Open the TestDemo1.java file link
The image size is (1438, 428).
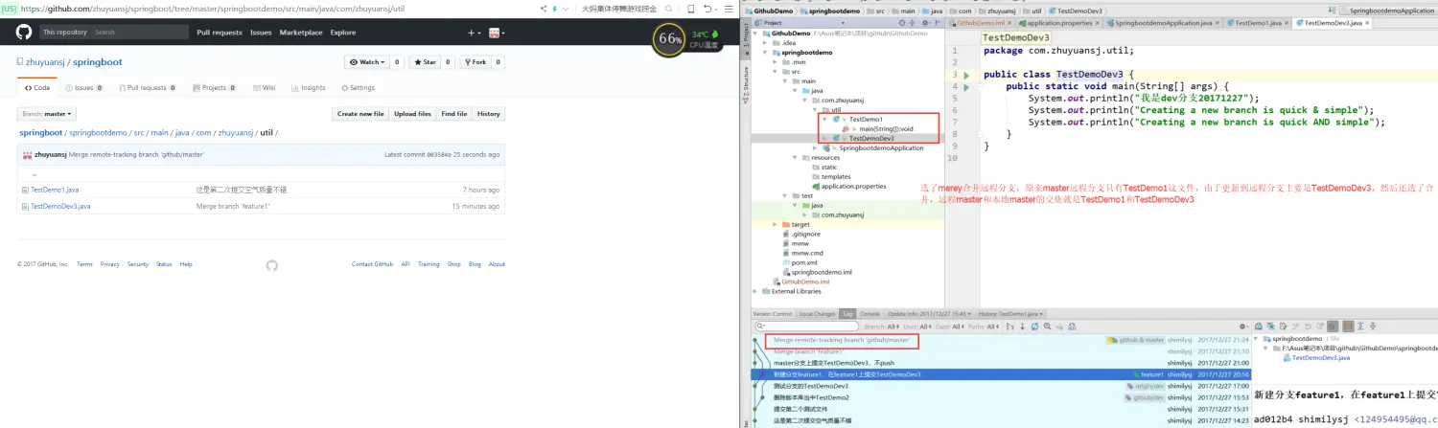pos(54,191)
